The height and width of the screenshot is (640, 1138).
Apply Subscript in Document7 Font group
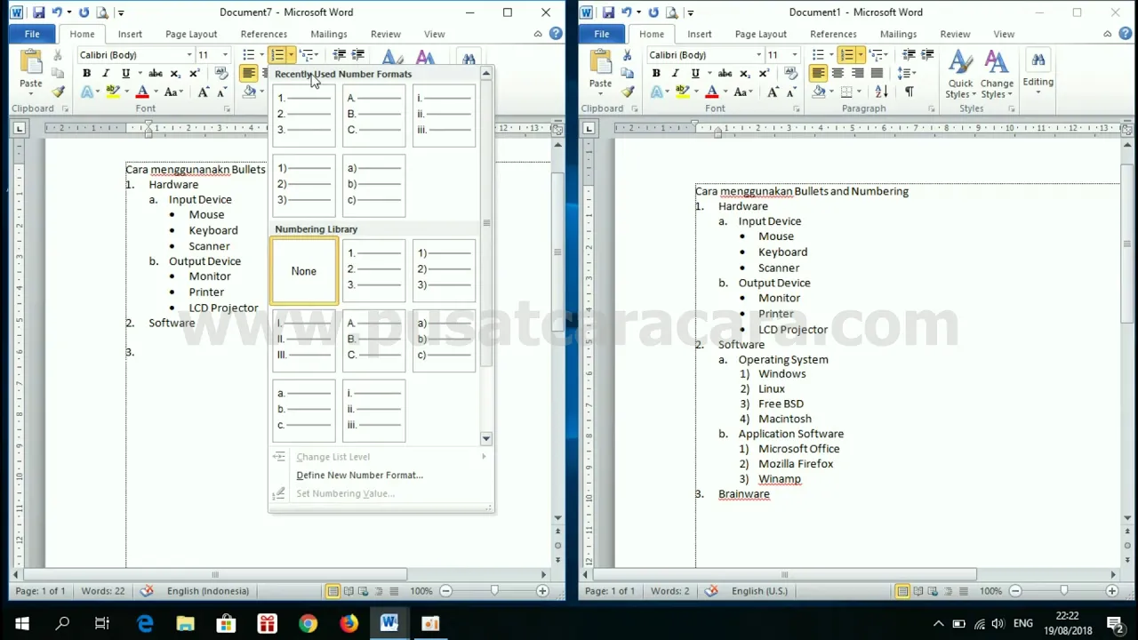coord(175,73)
